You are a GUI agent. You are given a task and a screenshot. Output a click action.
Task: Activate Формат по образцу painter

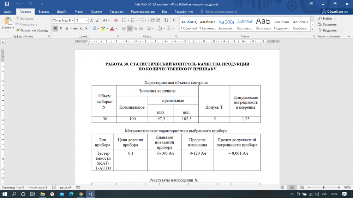[32, 30]
